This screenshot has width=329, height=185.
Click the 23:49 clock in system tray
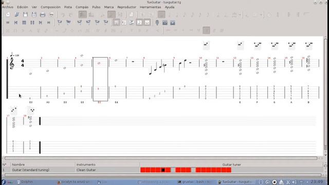pyautogui.click(x=317, y=182)
